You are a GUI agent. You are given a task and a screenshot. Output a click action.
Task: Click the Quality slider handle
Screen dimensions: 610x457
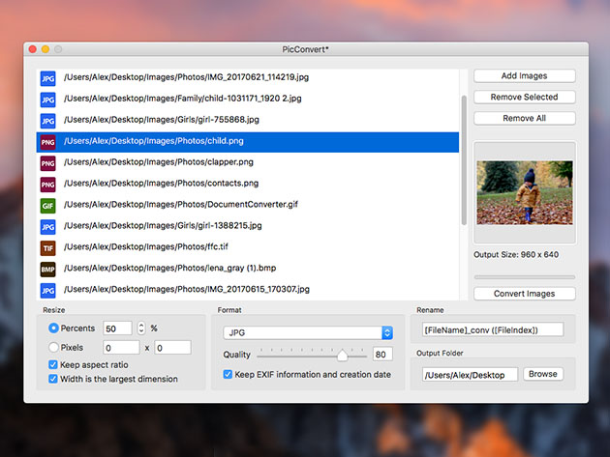342,356
